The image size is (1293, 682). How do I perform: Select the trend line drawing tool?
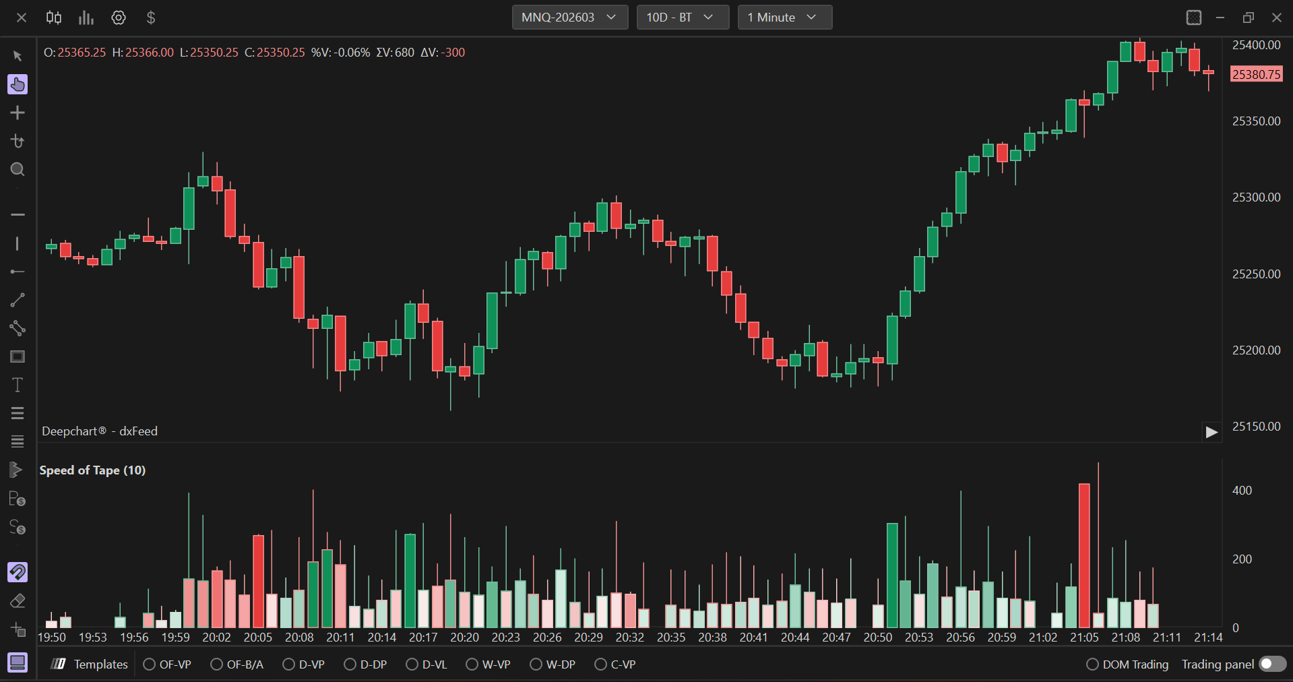tap(18, 300)
